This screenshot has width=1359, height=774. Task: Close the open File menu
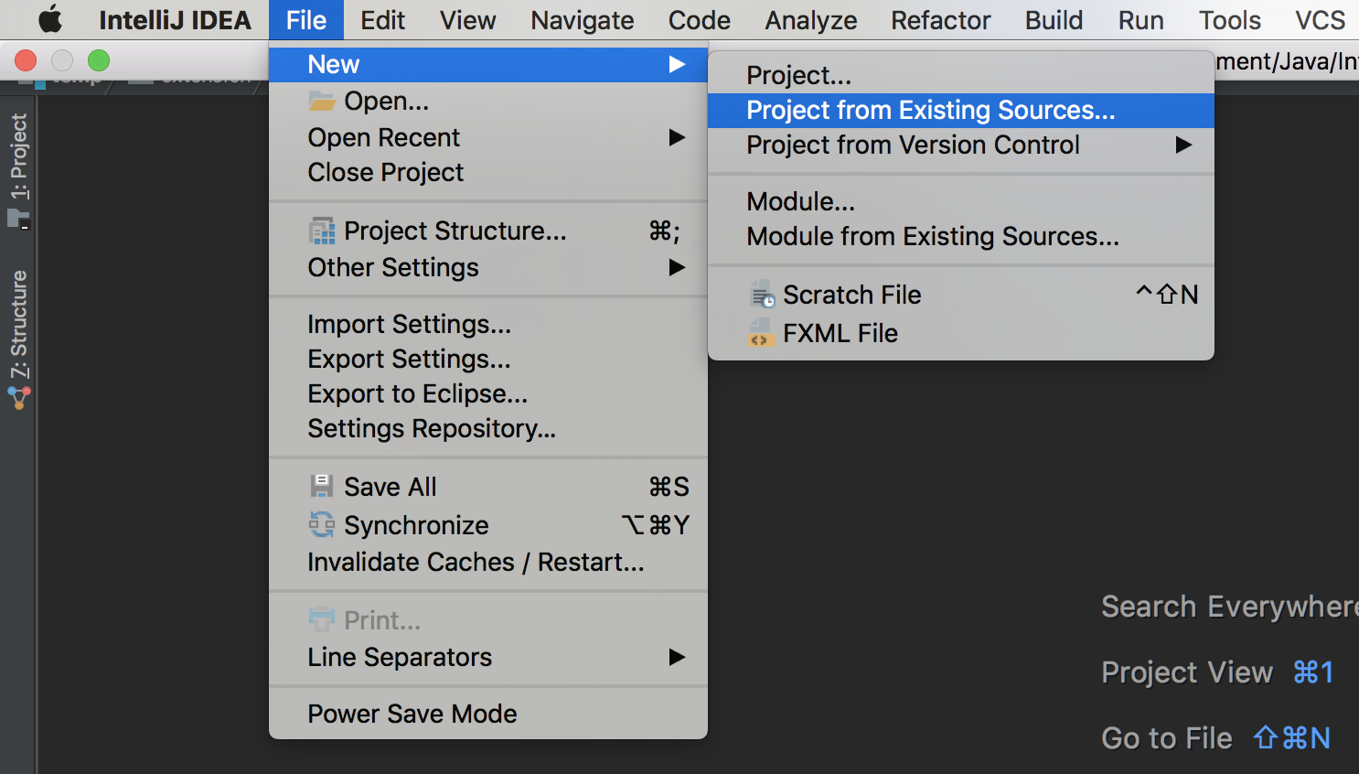(305, 20)
